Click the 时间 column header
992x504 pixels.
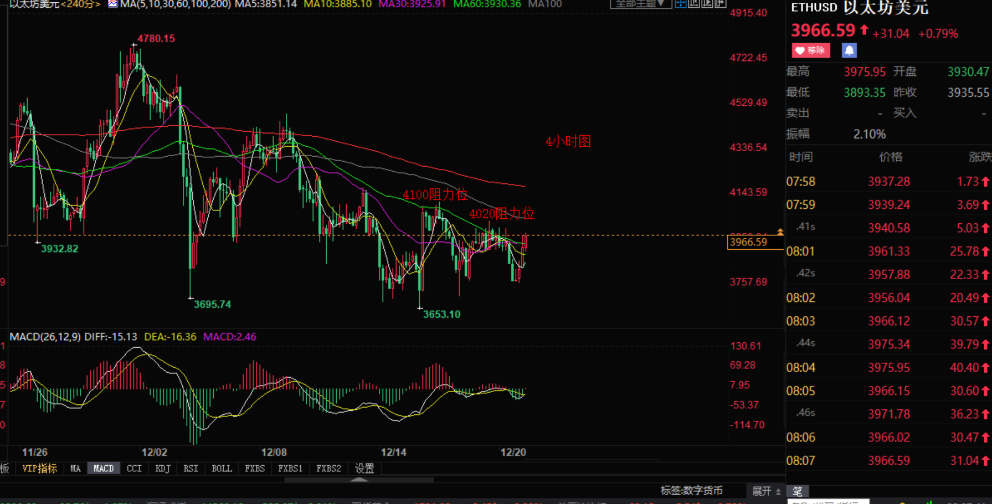click(801, 157)
